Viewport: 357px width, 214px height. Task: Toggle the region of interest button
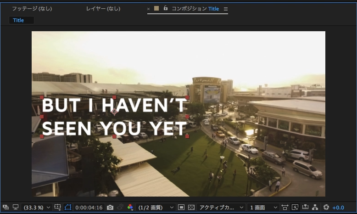[x=181, y=207]
